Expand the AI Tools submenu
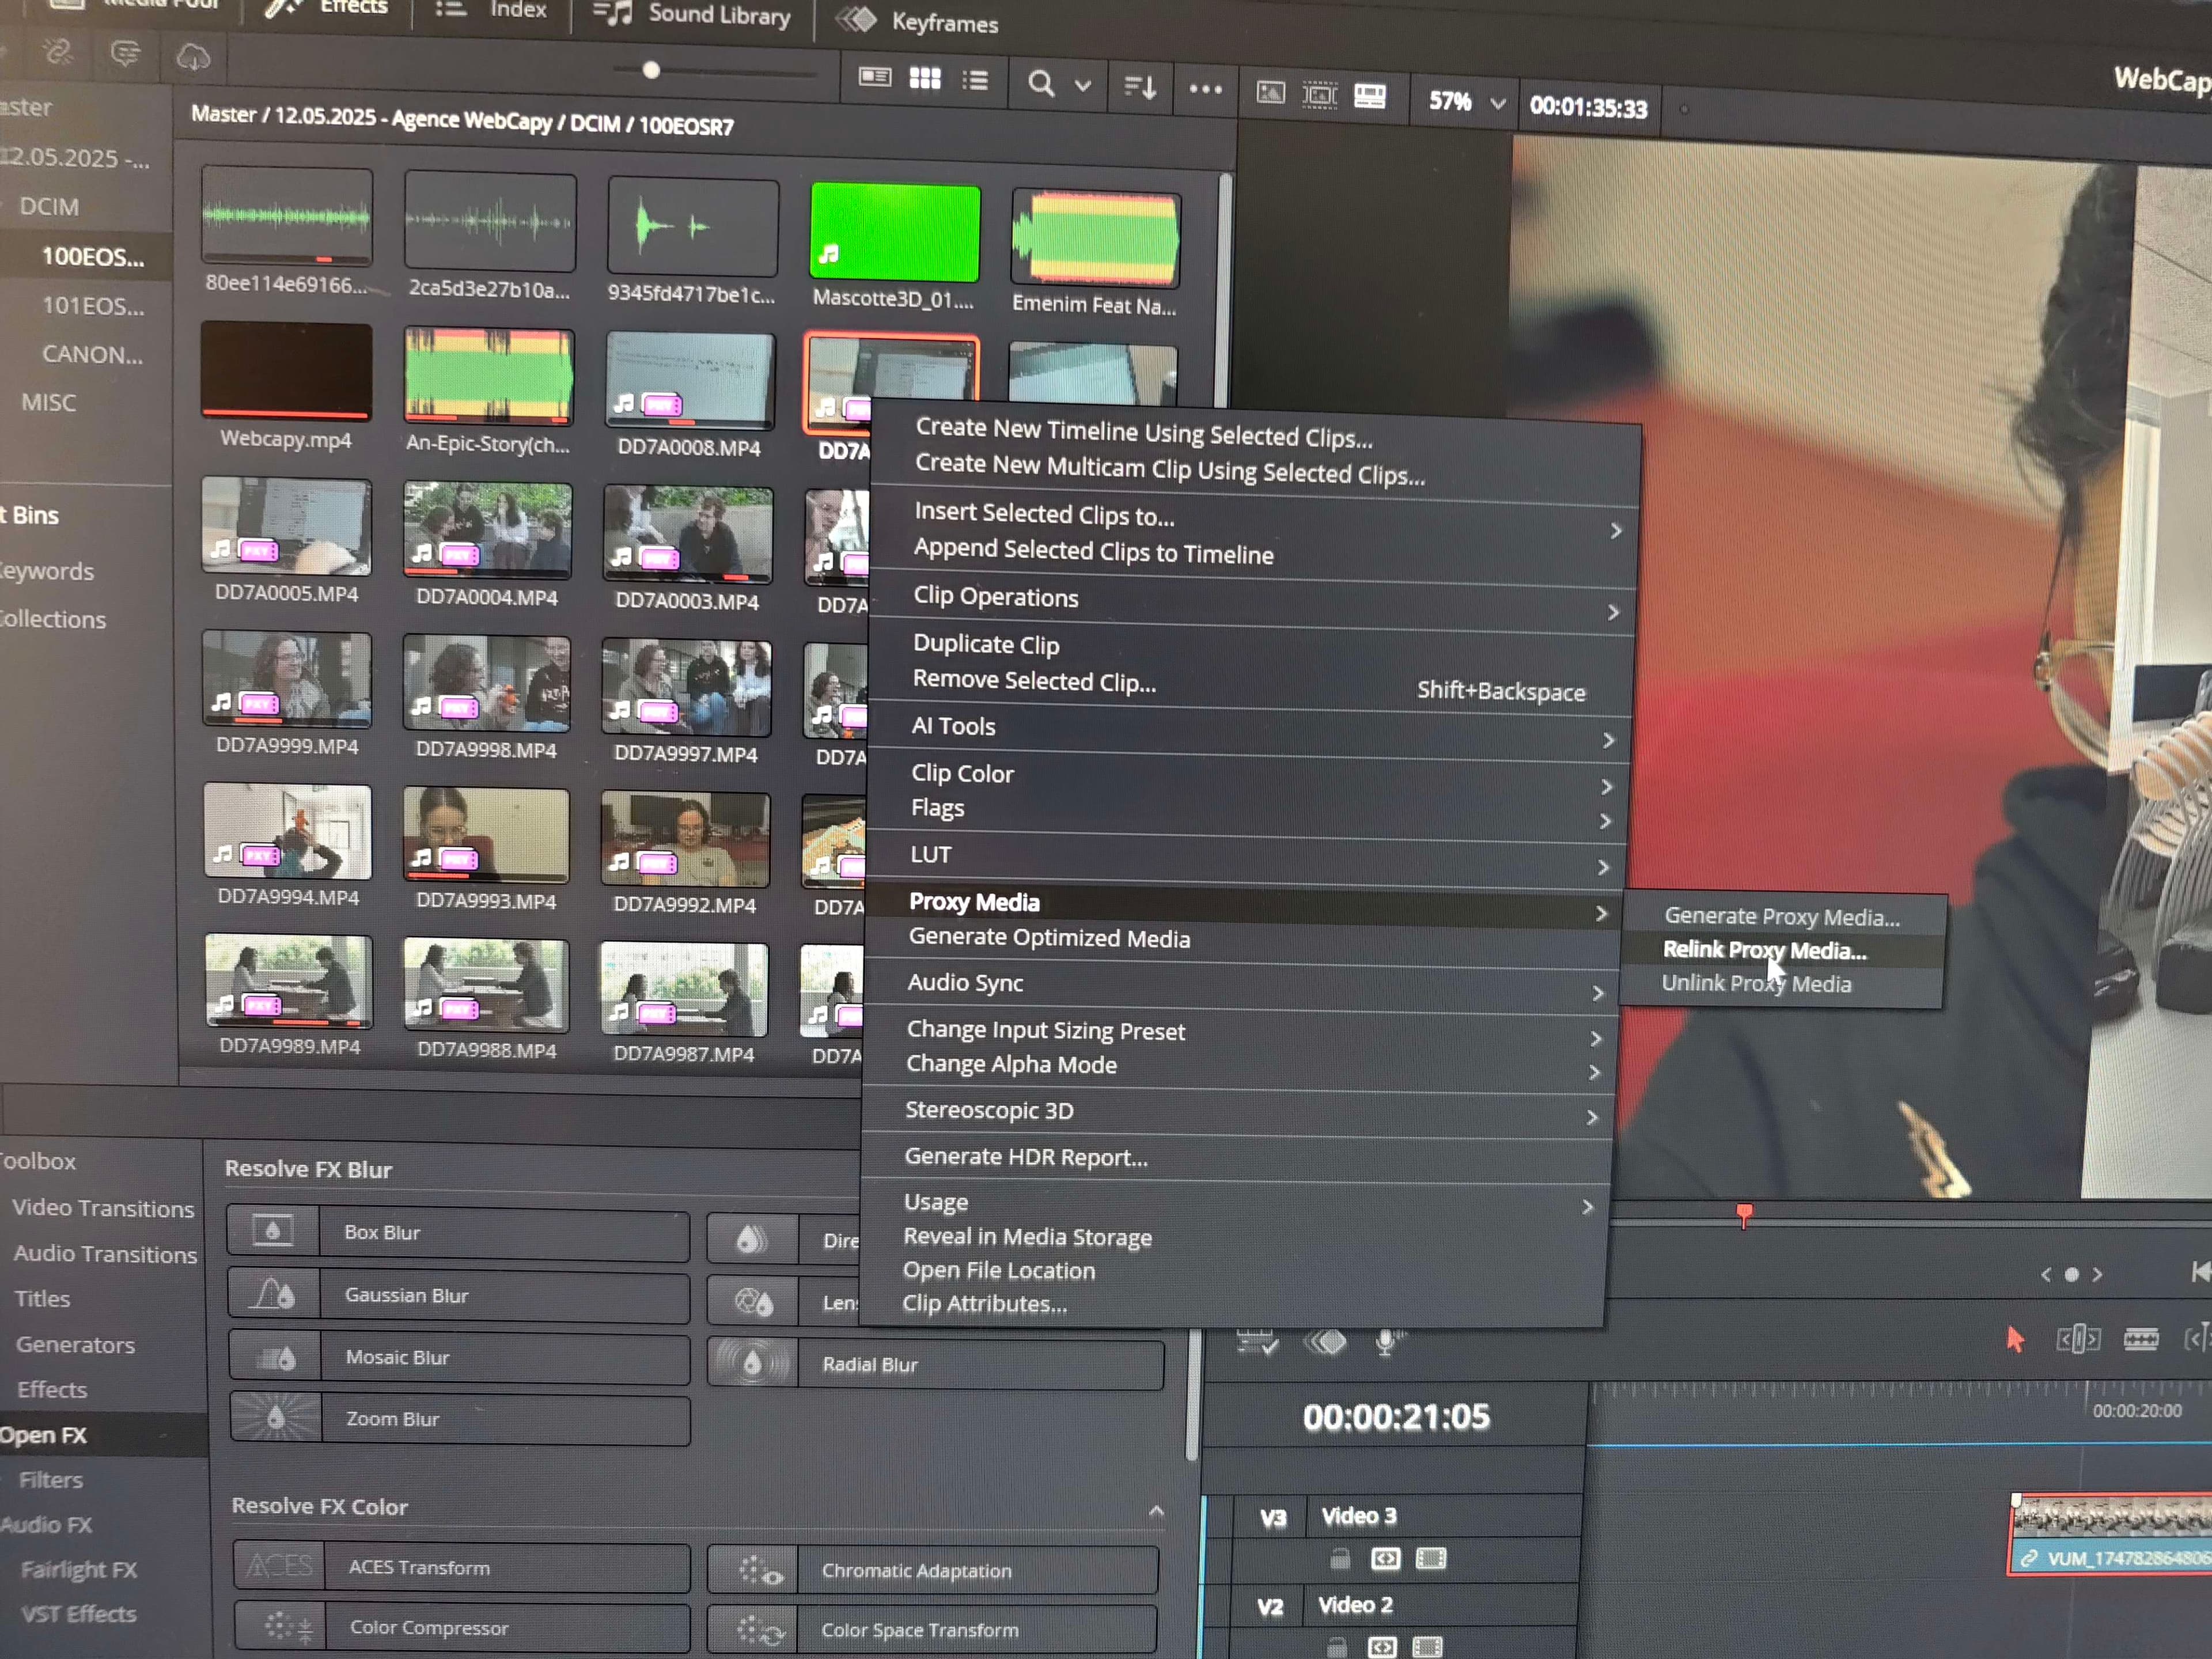This screenshot has width=2212, height=1659. 1608,740
